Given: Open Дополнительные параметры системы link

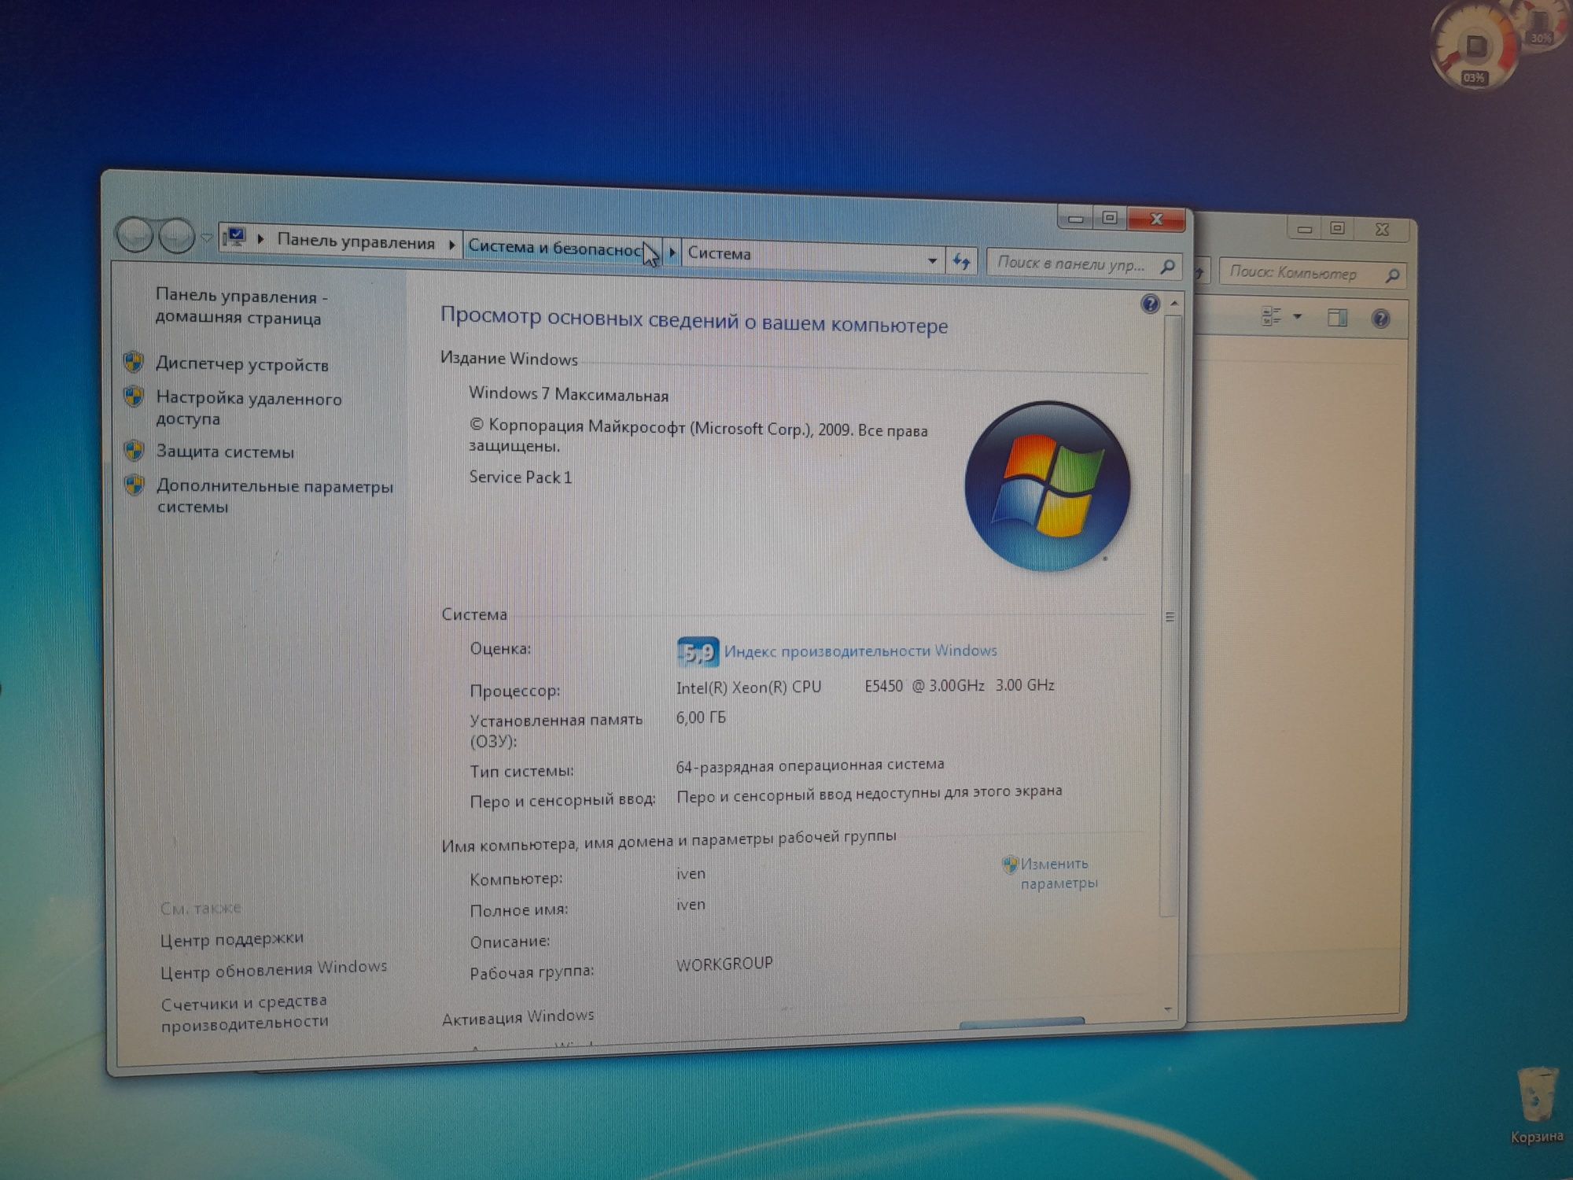Looking at the screenshot, I should [x=274, y=496].
